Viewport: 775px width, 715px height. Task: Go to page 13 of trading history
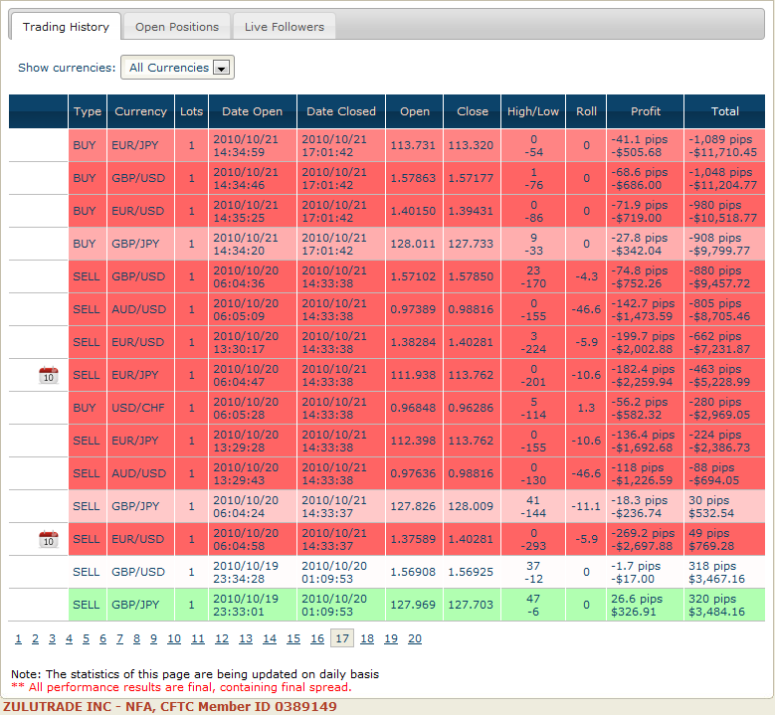246,638
